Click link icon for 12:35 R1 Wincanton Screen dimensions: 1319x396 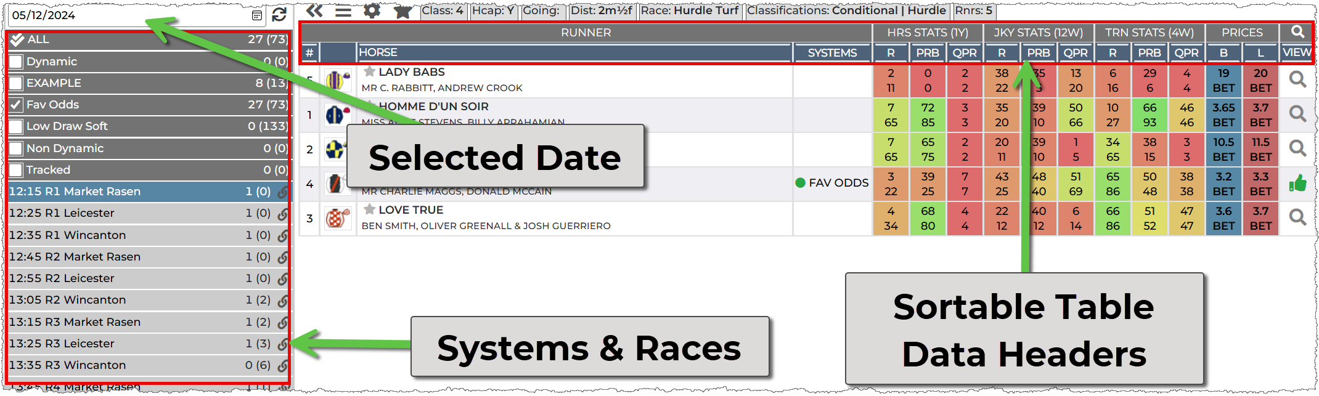coord(282,236)
